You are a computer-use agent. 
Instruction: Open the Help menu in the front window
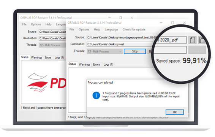tap(97, 30)
